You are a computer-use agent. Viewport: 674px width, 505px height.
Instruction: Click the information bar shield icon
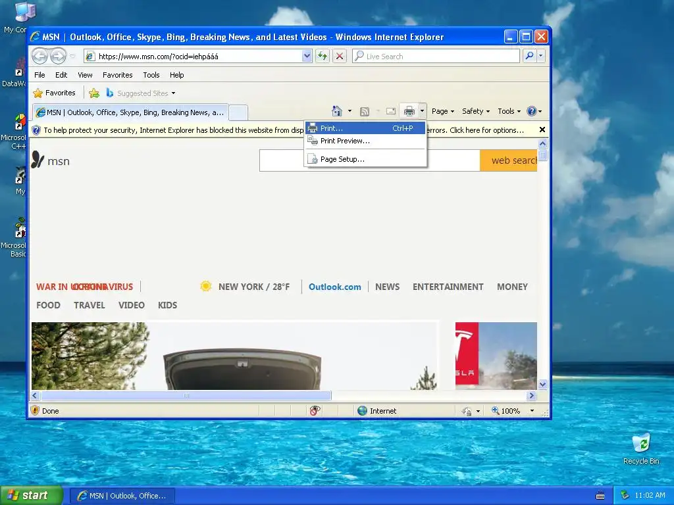tap(37, 130)
